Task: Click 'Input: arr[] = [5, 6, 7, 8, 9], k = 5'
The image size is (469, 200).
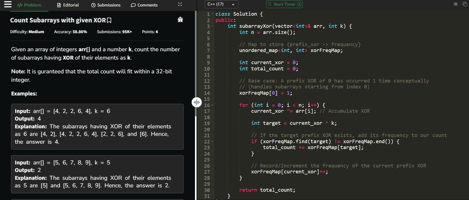Action: [63, 162]
